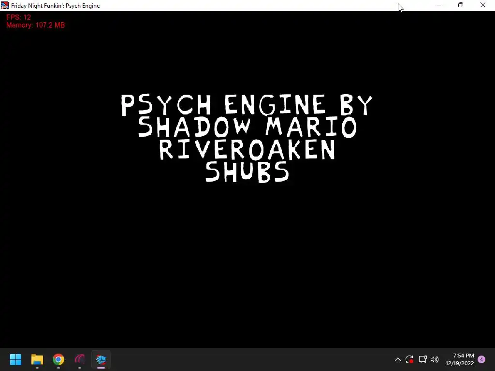Screen dimensions: 495x371
Task: Click the 'RIVEROAKEN' credit text
Action: [x=247, y=150]
